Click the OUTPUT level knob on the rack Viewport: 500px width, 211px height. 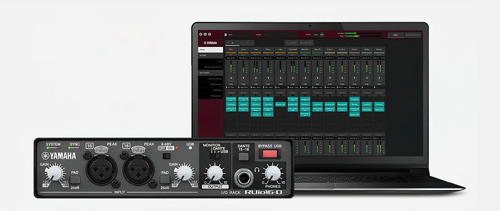(214, 173)
